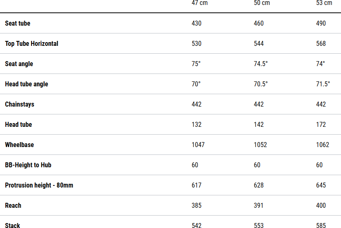Click the 71.5° head tube angle value
The width and height of the screenshot is (341, 228).
tap(323, 84)
